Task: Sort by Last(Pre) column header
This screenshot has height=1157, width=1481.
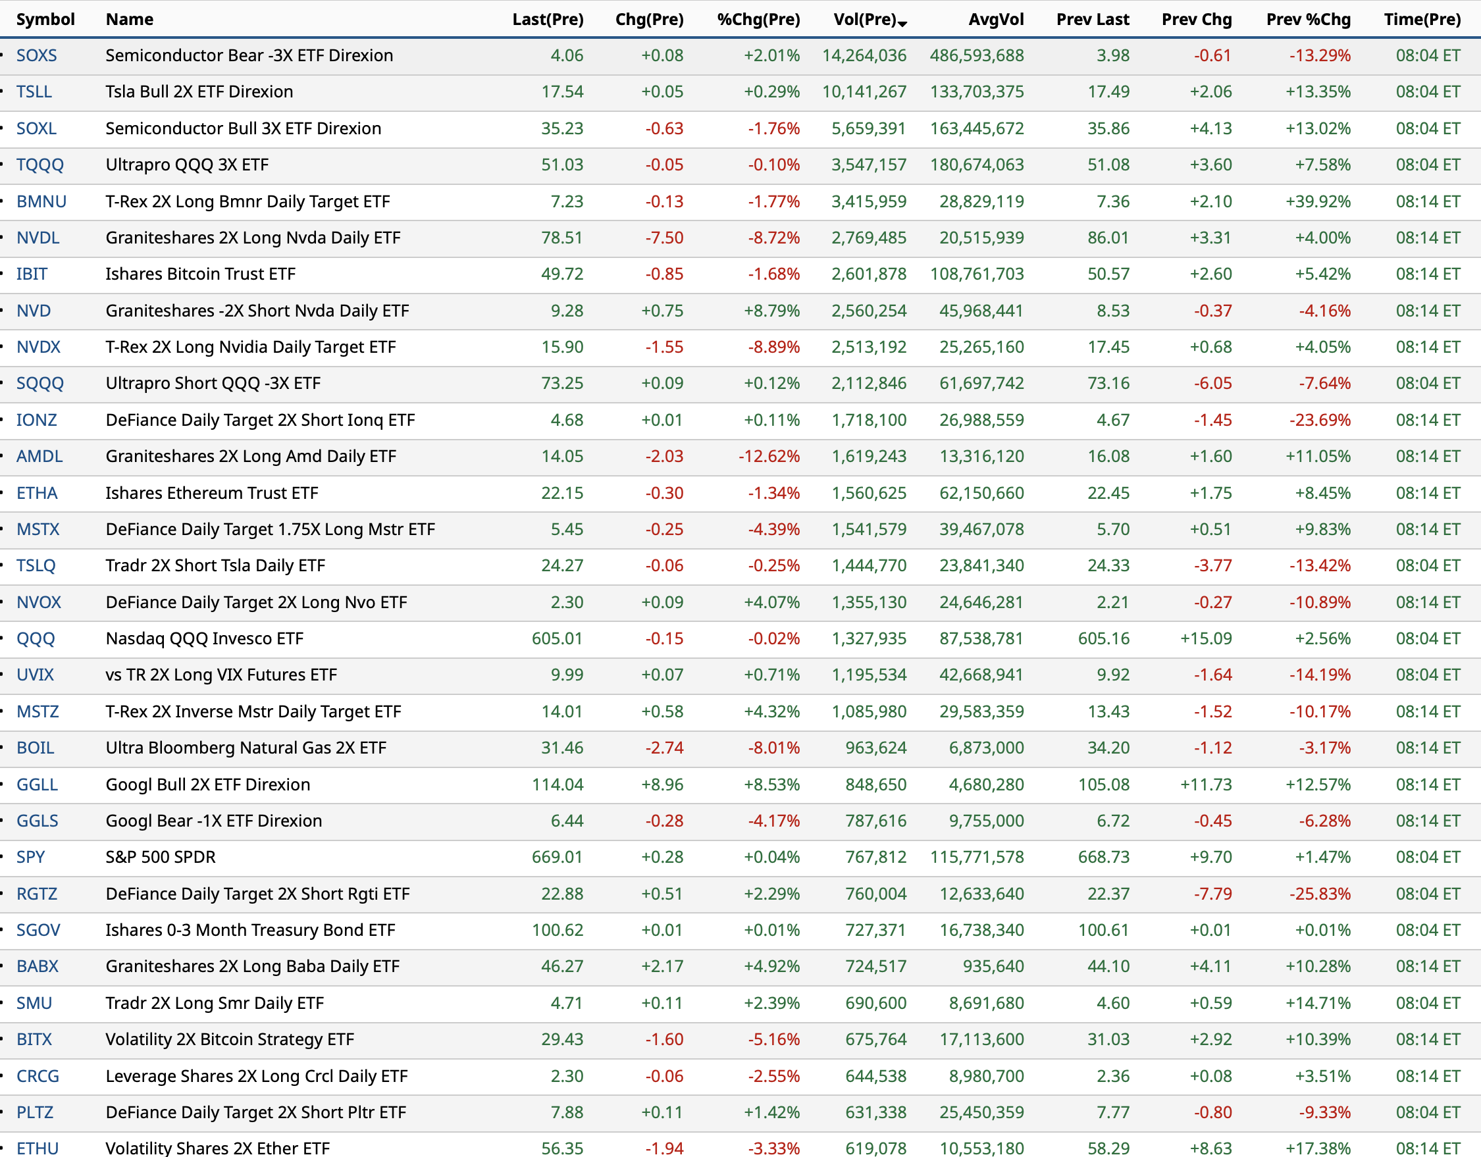Action: pyautogui.click(x=547, y=20)
